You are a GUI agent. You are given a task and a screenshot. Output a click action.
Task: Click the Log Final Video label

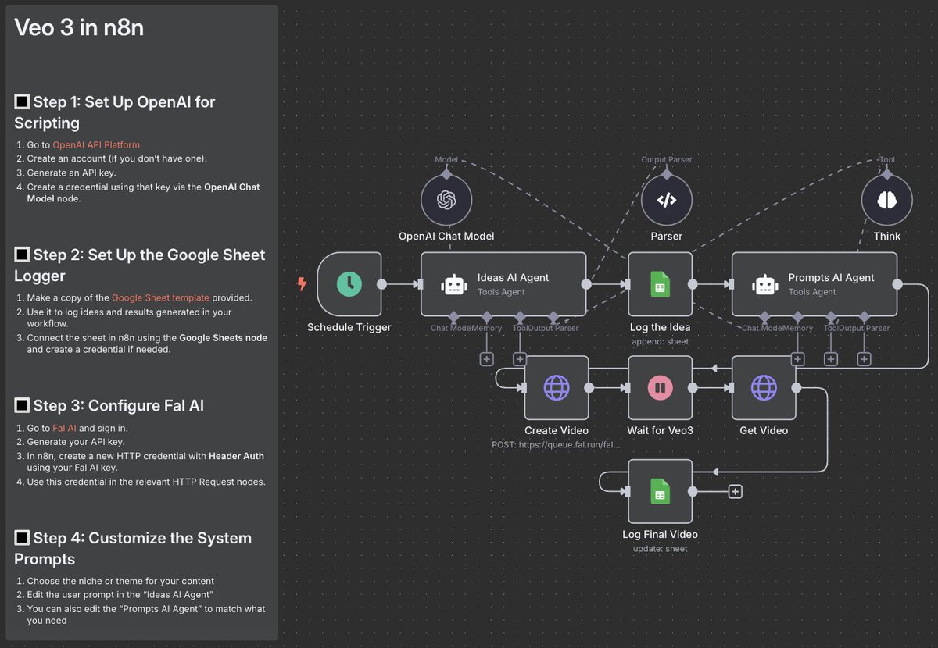pos(661,534)
